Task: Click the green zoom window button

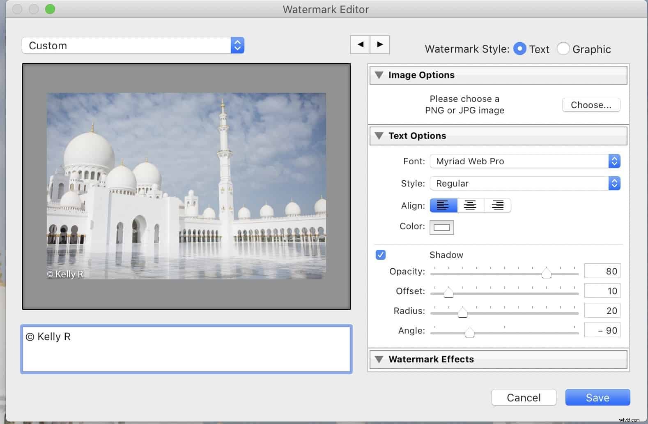Action: coord(50,9)
